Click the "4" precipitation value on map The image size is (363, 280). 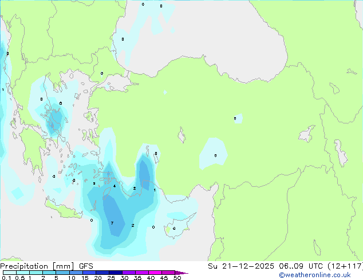(115, 186)
